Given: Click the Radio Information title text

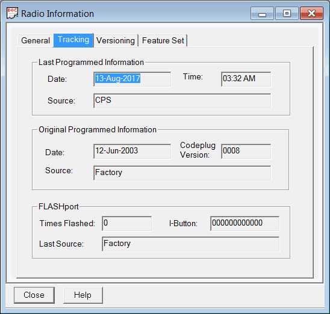Looking at the screenshot, I should click(x=57, y=14).
